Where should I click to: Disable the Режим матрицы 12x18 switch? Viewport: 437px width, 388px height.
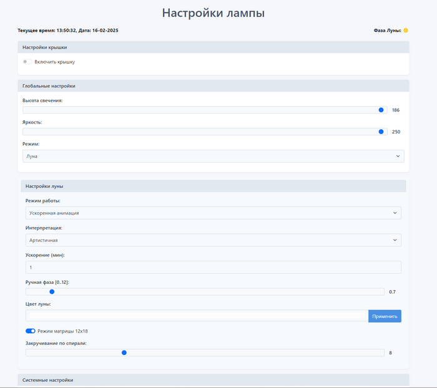coord(30,331)
